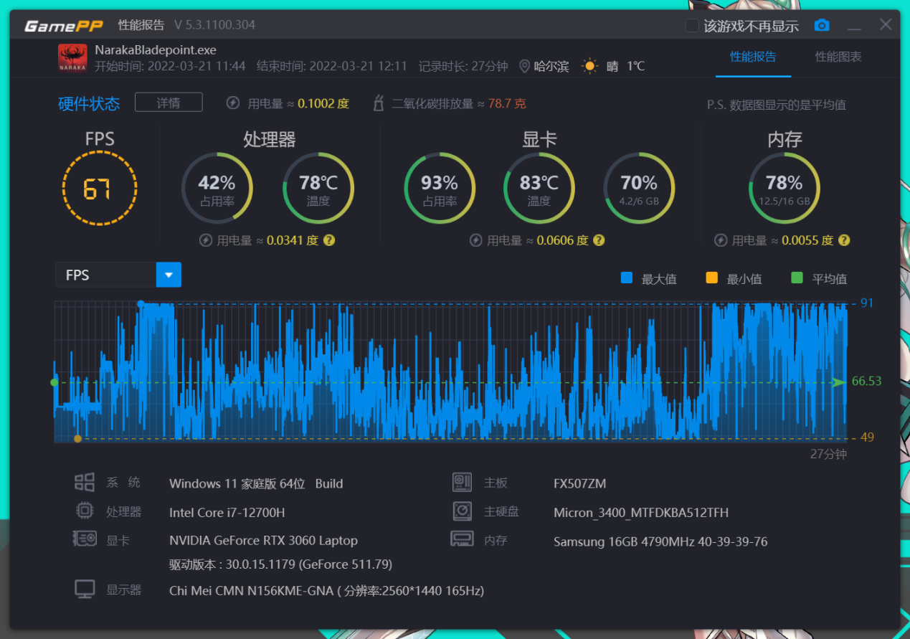Click power icon beside graphics card 用电量
The image size is (910, 639).
[x=475, y=240]
